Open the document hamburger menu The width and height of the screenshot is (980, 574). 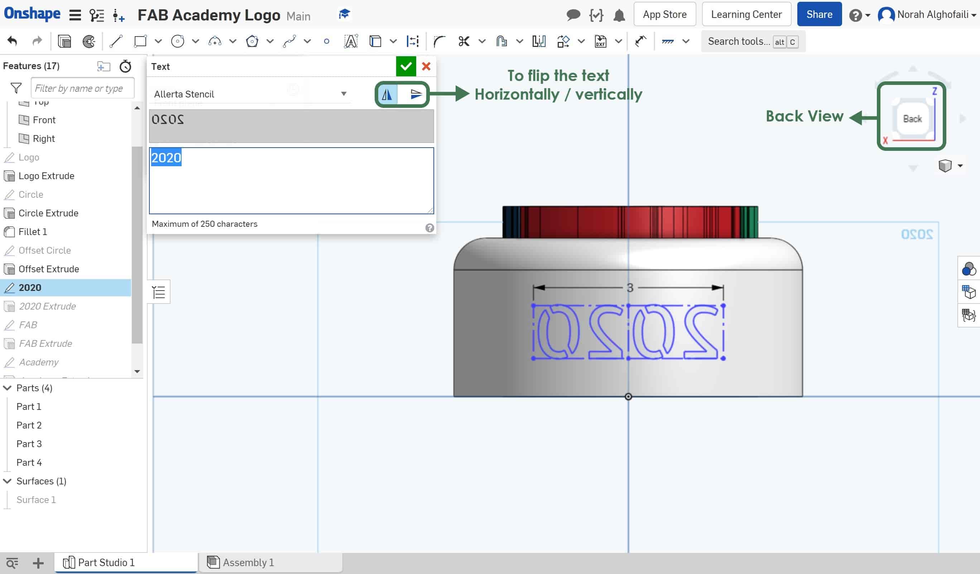point(75,15)
